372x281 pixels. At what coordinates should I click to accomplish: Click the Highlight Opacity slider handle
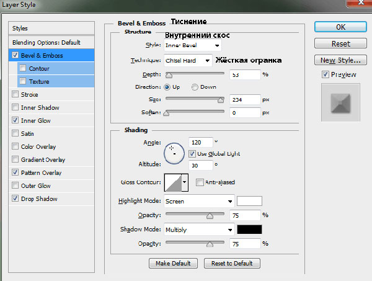tap(210, 216)
